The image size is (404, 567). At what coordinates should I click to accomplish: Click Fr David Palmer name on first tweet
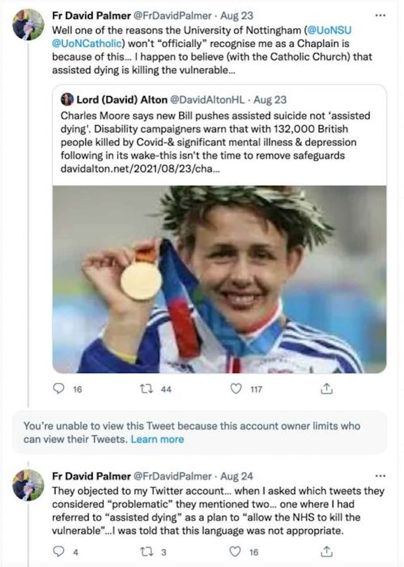(90, 14)
